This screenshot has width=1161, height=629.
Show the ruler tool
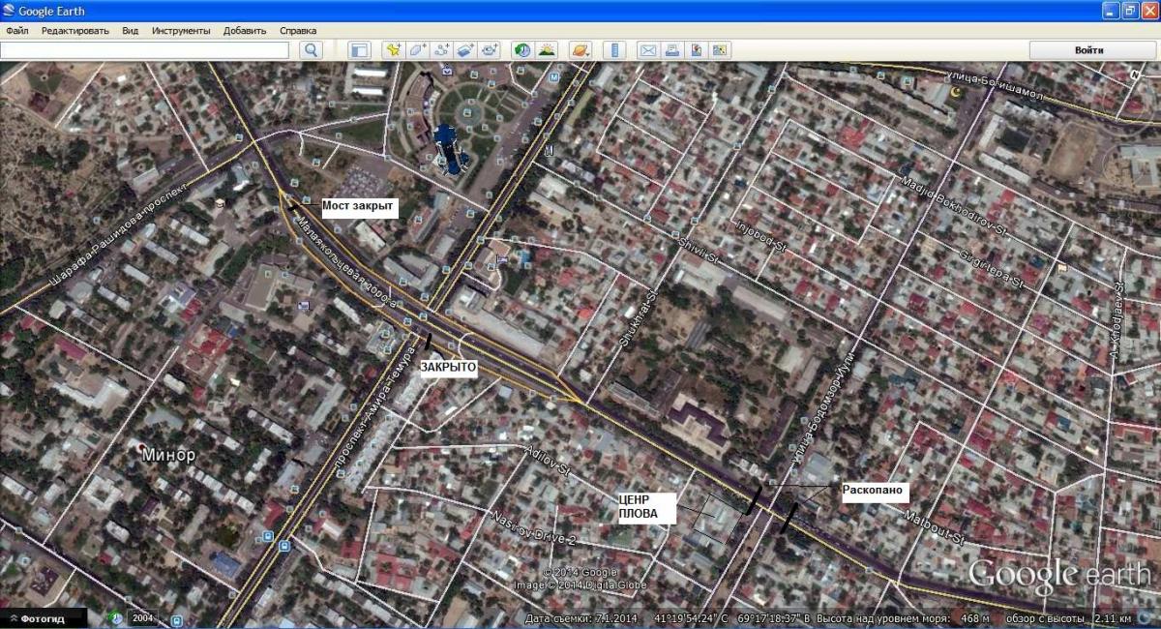click(613, 50)
